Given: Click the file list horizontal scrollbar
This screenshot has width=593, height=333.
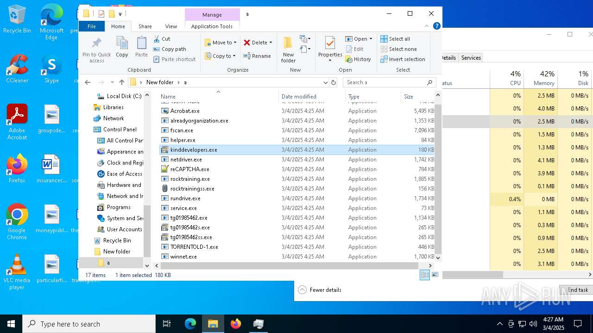Looking at the screenshot, I should 290,266.
